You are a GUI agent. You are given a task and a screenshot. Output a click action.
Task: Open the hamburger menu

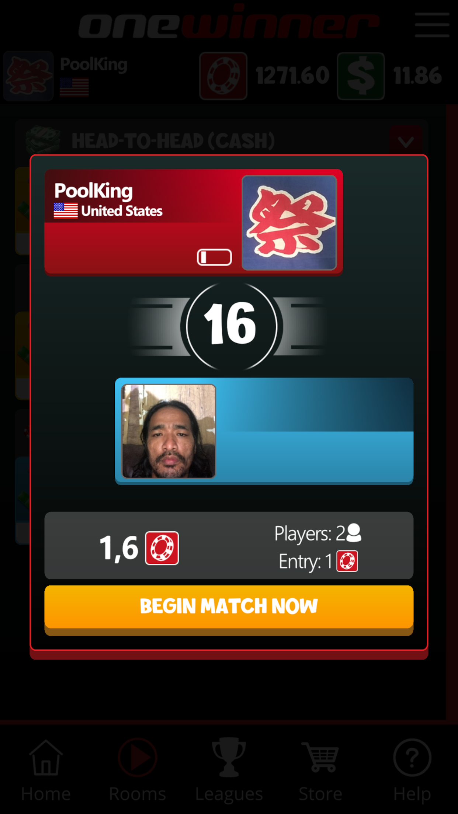coord(432,25)
